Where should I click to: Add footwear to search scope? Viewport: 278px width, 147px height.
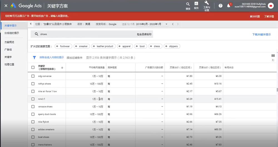tap(63, 46)
